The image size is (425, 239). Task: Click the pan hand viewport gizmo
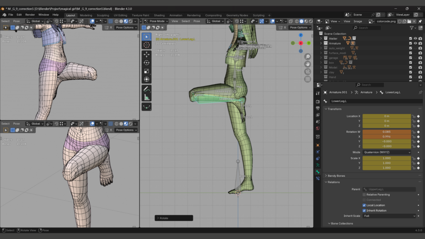(x=308, y=64)
